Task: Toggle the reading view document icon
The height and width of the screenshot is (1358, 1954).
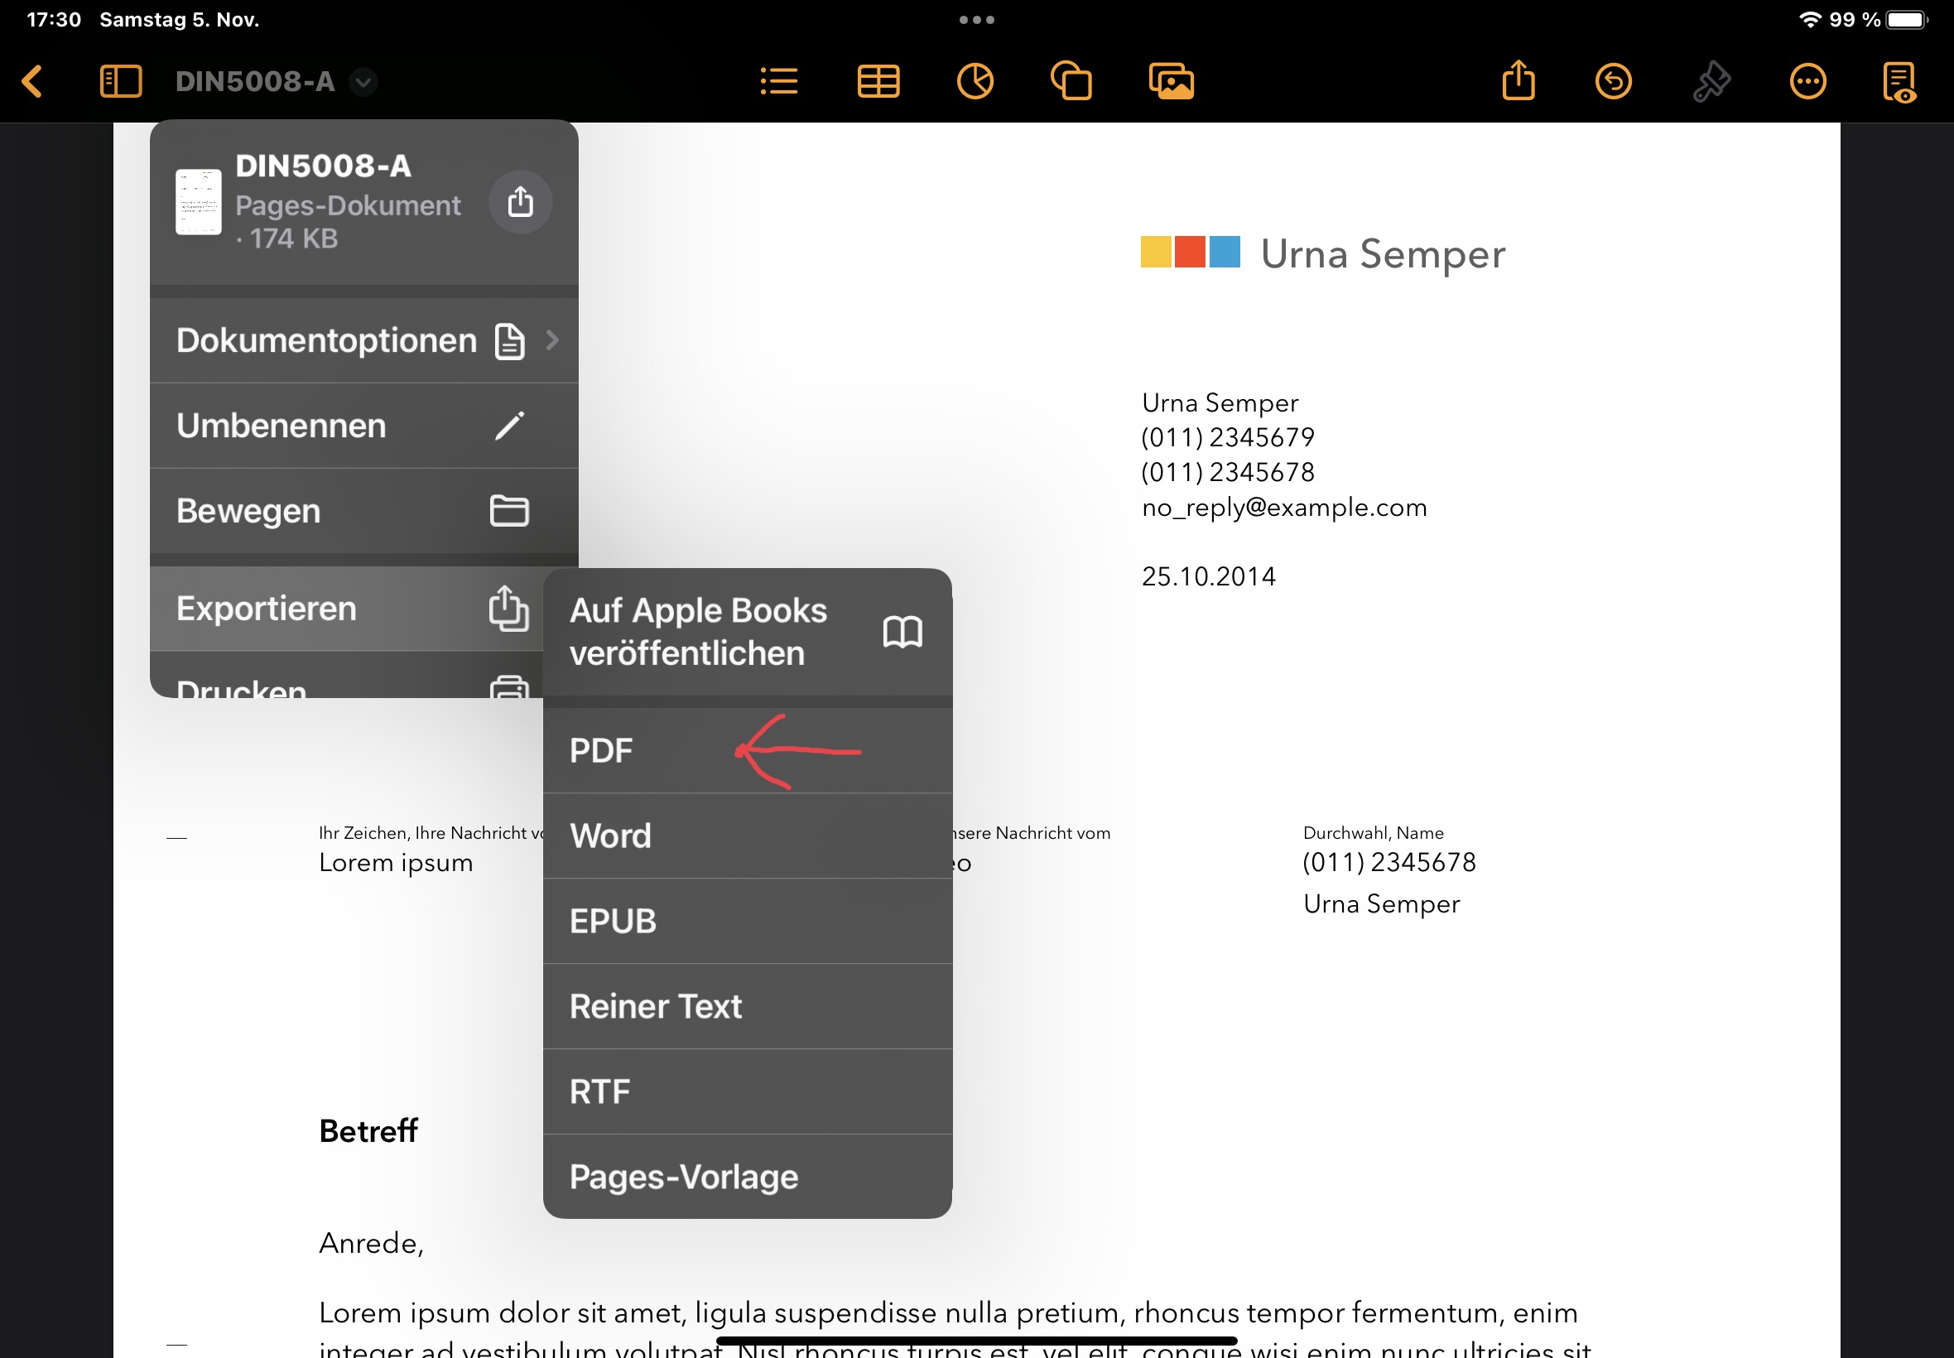Action: point(1899,82)
